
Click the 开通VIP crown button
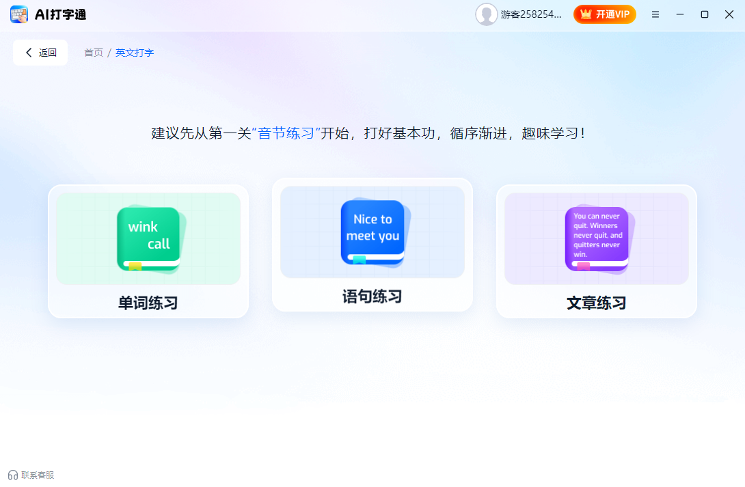(605, 14)
